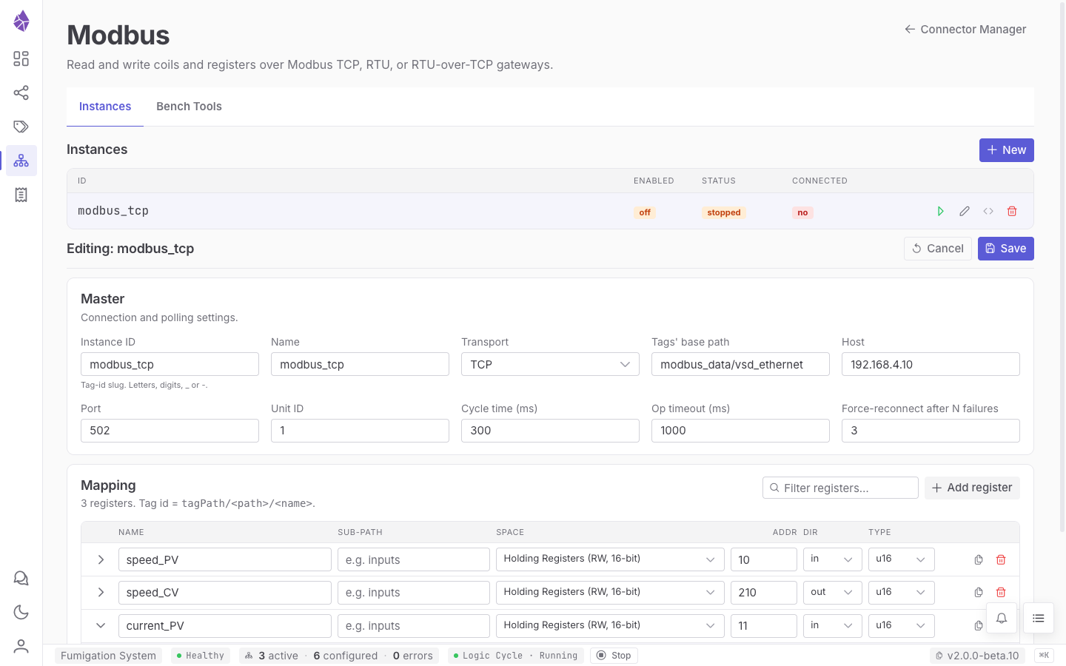
Task: Click the version v2.0.0-beta.10 label
Action: point(977,656)
